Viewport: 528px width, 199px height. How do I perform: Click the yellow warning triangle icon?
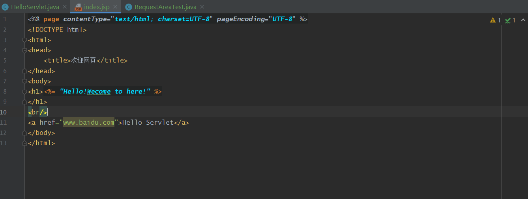coord(493,20)
